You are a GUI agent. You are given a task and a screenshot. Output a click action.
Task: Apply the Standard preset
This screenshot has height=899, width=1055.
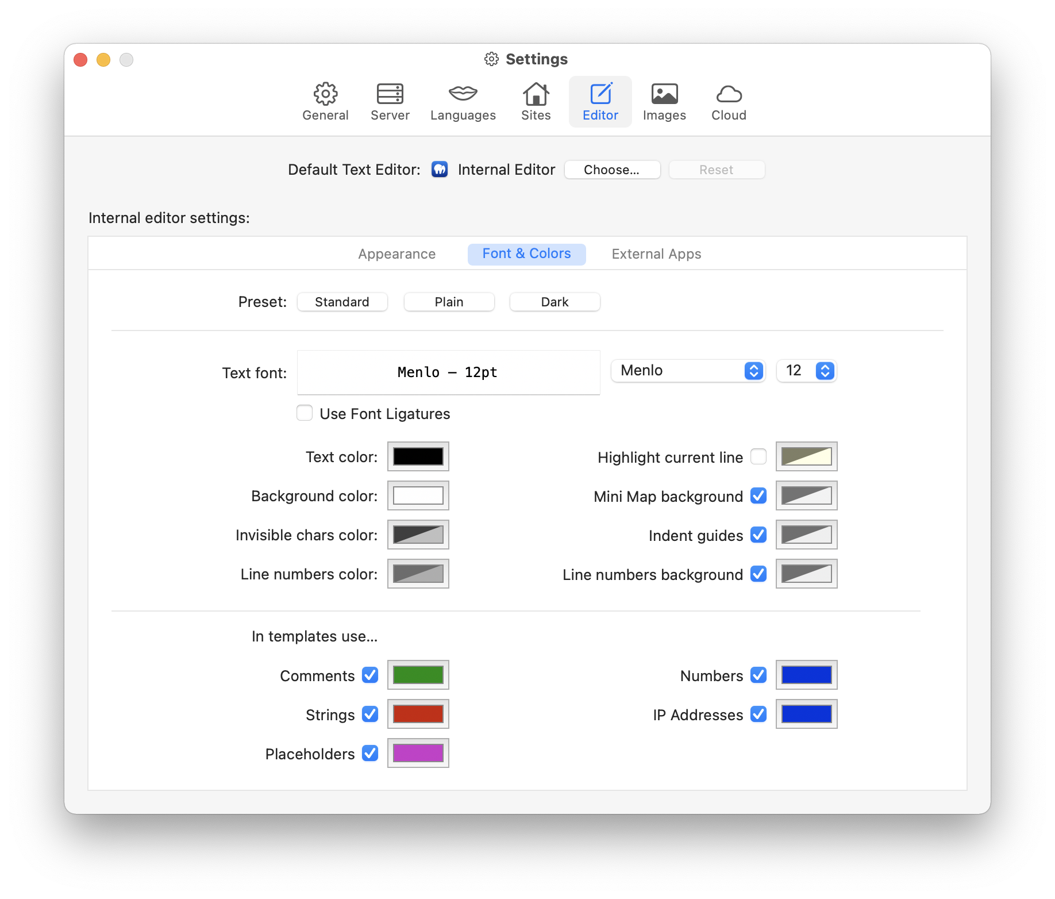(x=342, y=302)
